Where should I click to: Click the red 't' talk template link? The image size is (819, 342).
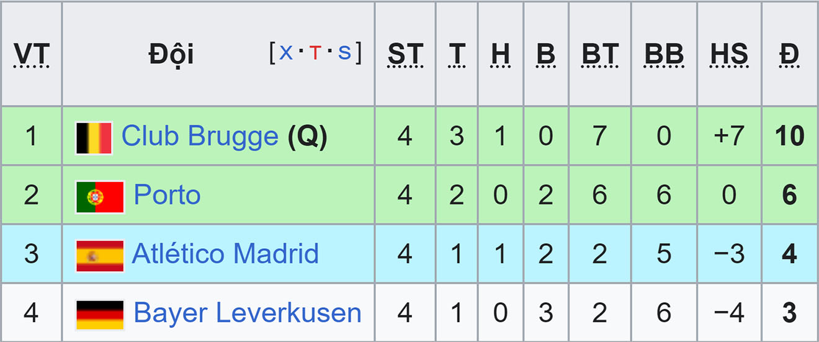315,53
